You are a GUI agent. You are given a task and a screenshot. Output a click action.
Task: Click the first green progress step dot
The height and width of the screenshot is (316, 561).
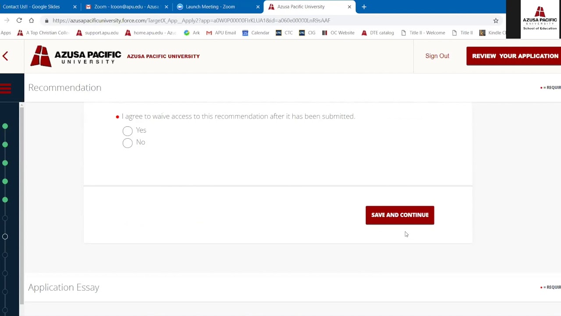tap(5, 126)
